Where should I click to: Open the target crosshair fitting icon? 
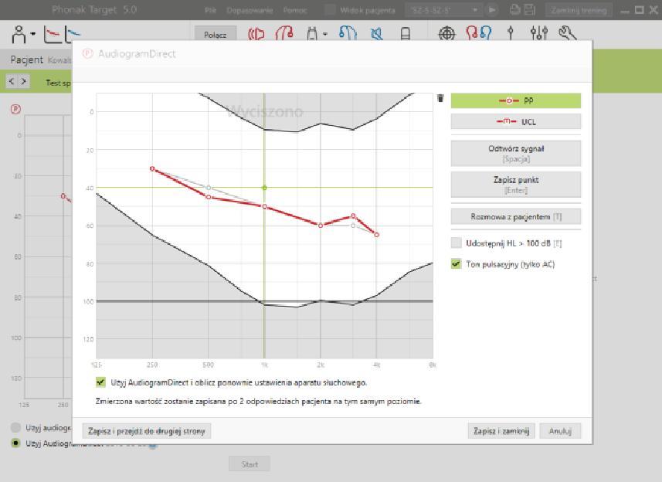[x=447, y=33]
